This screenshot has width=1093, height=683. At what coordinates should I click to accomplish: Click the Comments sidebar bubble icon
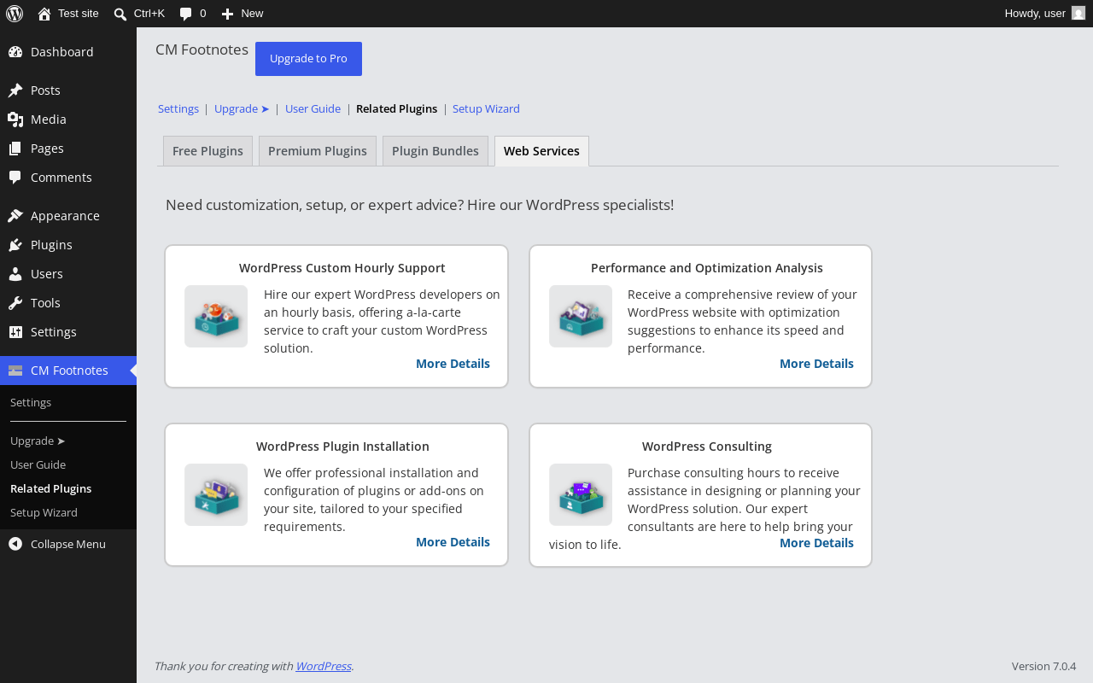pos(15,178)
